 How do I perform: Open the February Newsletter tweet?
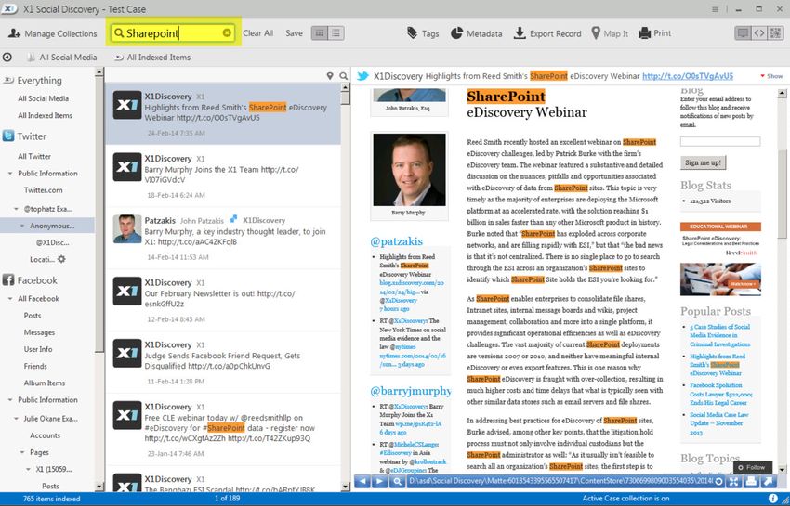click(223, 300)
